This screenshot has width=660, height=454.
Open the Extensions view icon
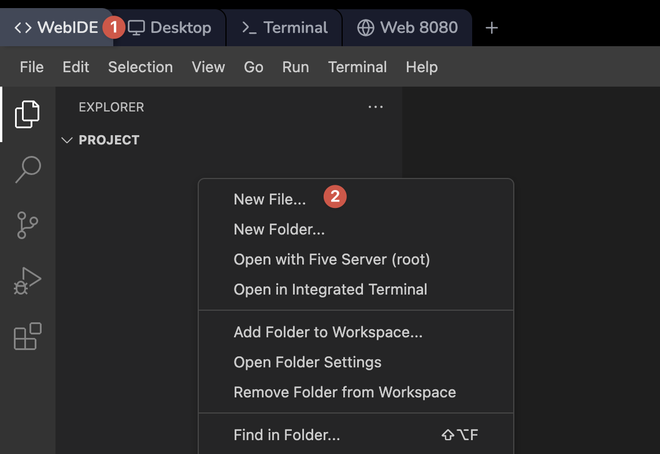27,336
